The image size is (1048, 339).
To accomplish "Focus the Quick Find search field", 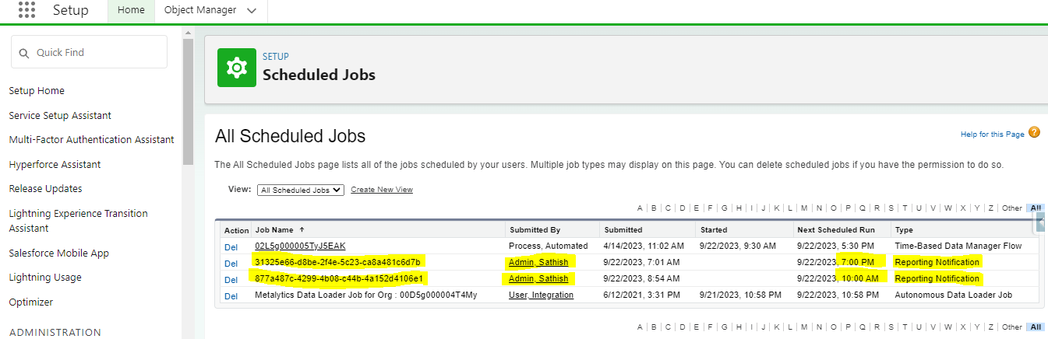I will pos(89,52).
